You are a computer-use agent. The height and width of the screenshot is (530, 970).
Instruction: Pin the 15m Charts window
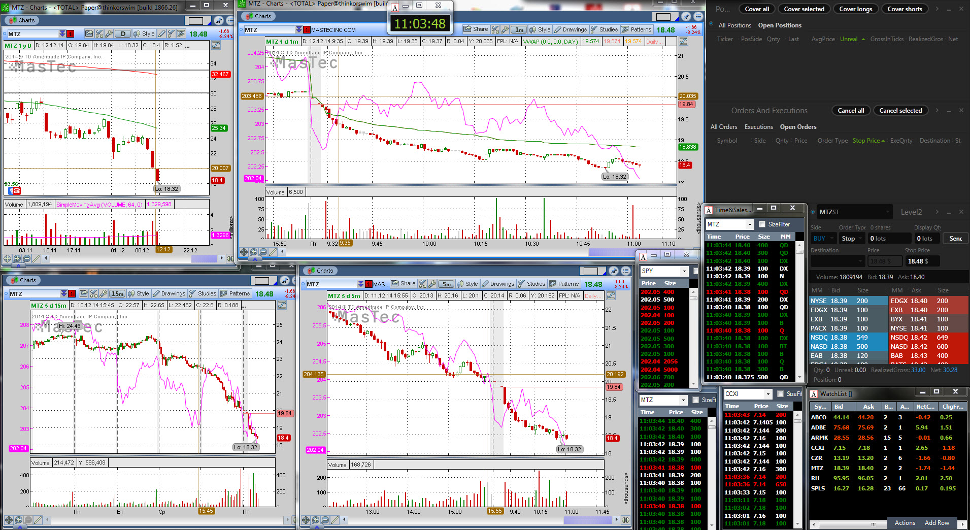[x=284, y=281]
